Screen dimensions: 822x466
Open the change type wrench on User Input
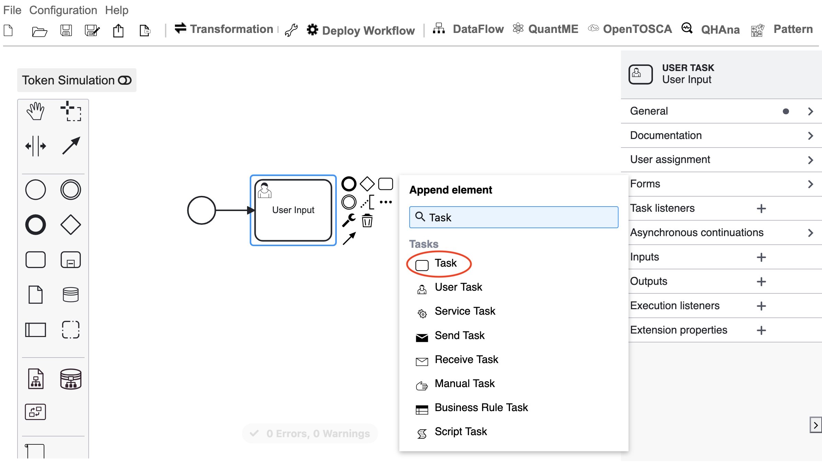pyautogui.click(x=349, y=220)
